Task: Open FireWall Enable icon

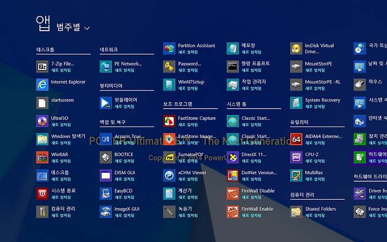Action: [x=233, y=212]
